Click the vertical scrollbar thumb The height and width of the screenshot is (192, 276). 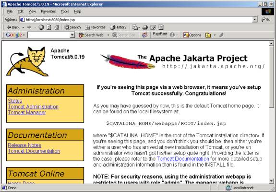click(271, 77)
